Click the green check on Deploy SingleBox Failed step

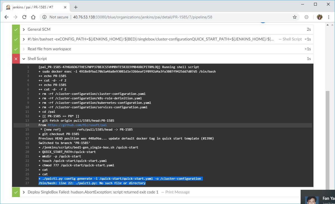[x=16, y=192]
